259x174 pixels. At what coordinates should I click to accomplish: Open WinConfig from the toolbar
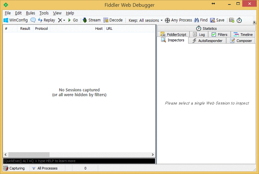(x=16, y=20)
